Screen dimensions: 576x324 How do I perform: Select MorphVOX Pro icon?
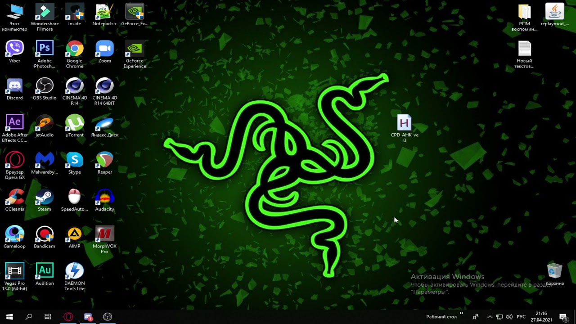click(104, 240)
